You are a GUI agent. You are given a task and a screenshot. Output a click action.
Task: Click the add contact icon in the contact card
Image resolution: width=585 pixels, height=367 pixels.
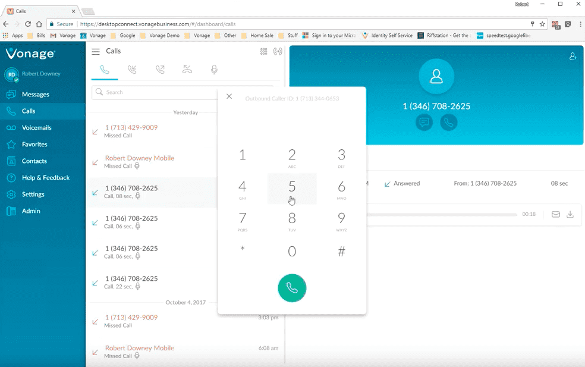click(x=573, y=57)
